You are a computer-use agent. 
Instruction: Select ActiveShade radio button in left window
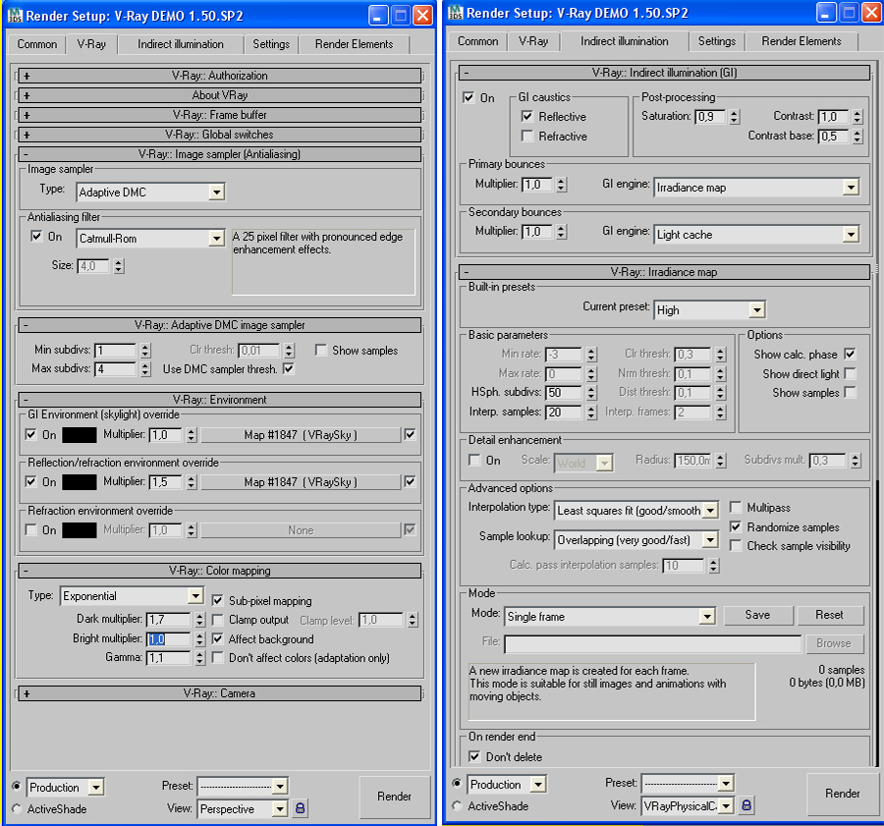click(x=17, y=809)
